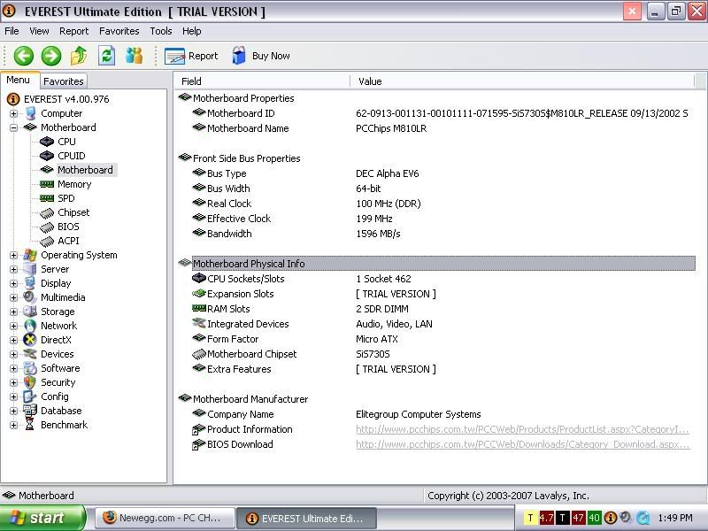Click the Manage Users people icon
Image resolution: width=708 pixels, height=531 pixels.
click(x=135, y=56)
